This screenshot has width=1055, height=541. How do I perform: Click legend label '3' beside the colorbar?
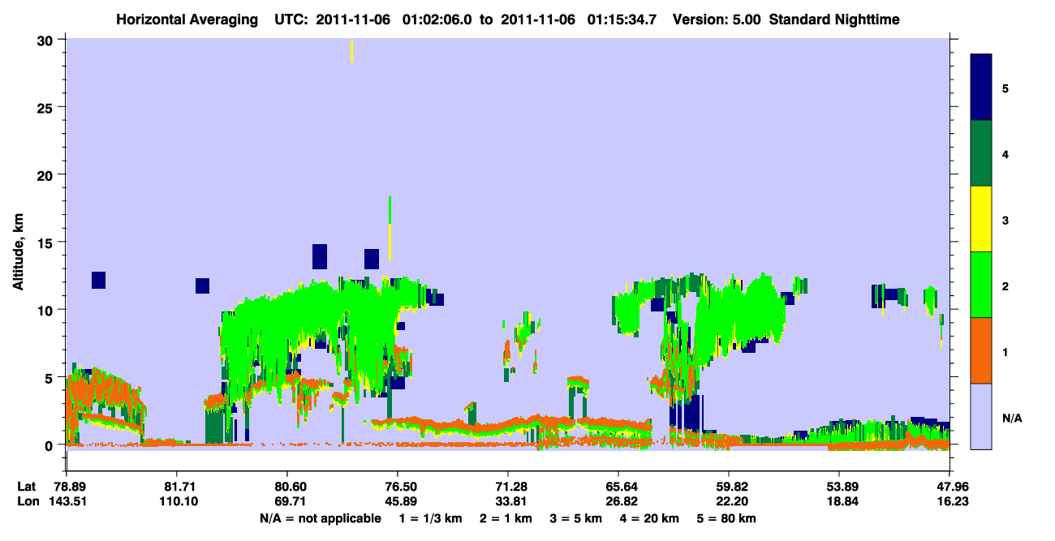tap(1005, 219)
